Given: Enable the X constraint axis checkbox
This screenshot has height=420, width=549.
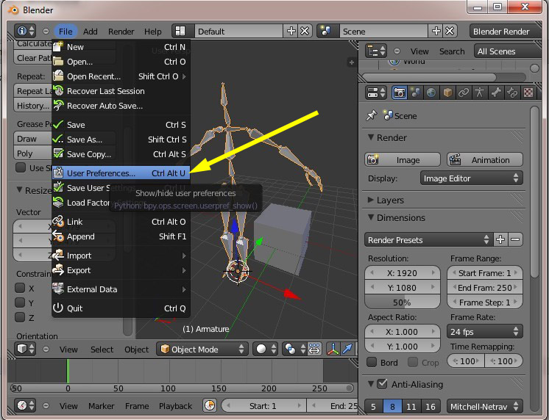Looking at the screenshot, I should click(x=21, y=288).
